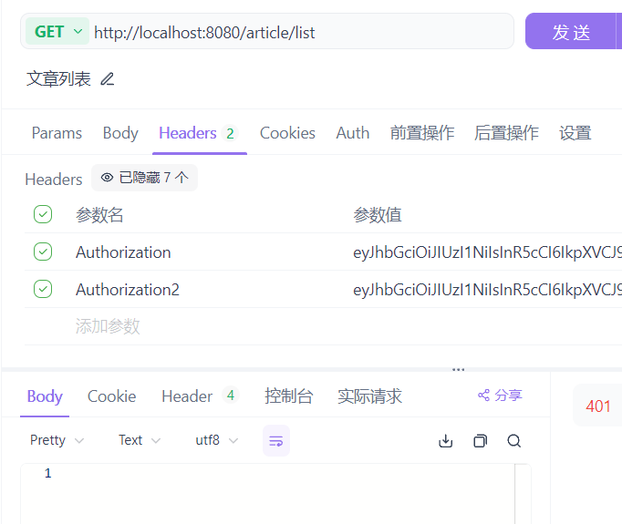This screenshot has width=622, height=524.
Task: Click the request URL field
Action: coord(302,31)
